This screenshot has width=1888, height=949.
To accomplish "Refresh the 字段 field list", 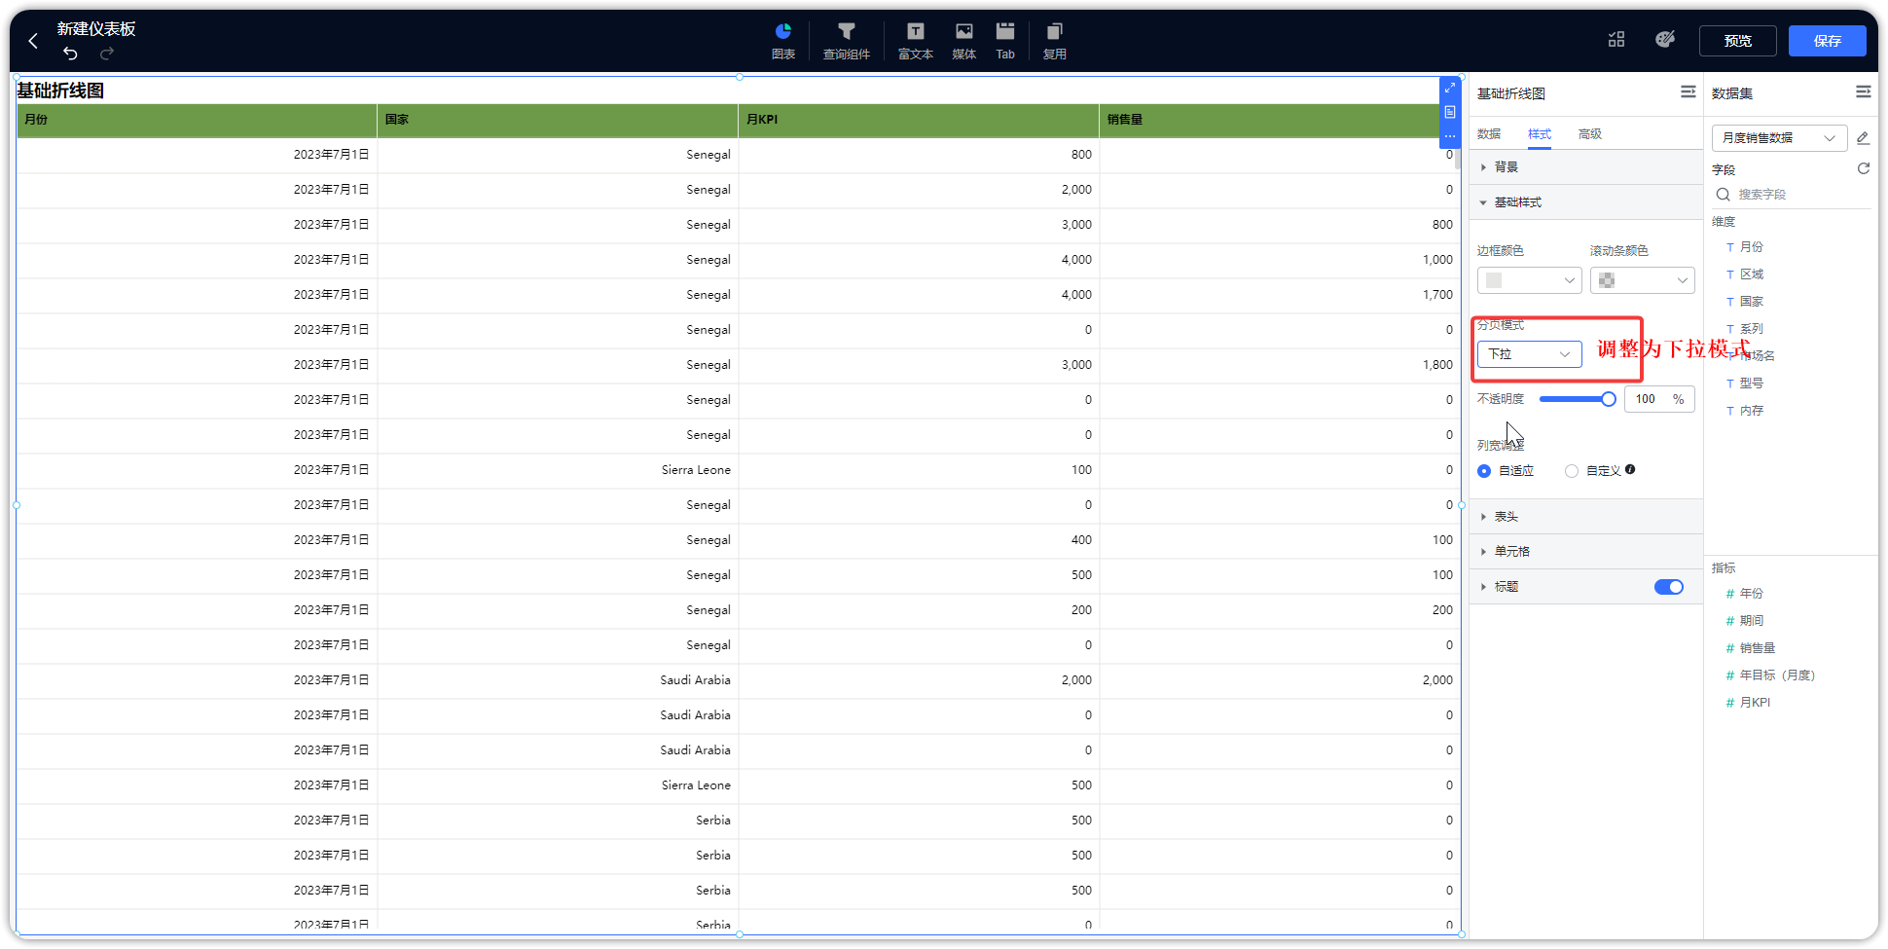I will click(1864, 168).
